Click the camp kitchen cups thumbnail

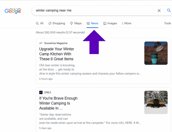coord(156,53)
